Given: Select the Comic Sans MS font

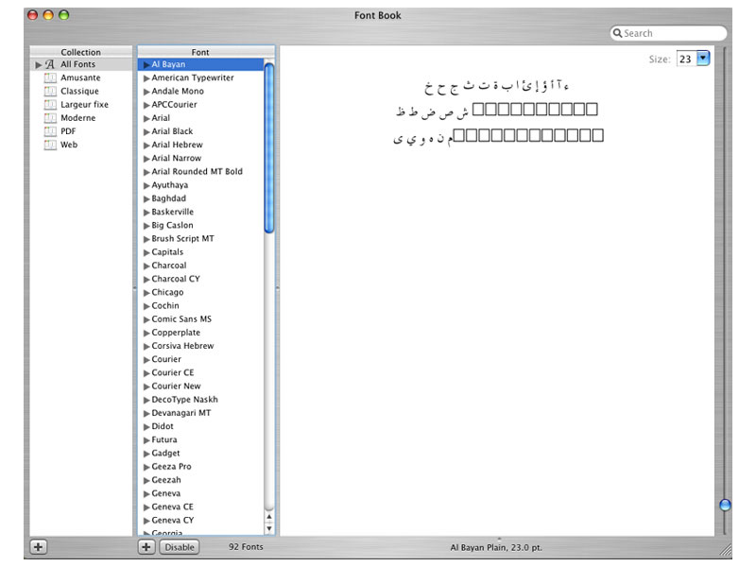Looking at the screenshot, I should 181,319.
